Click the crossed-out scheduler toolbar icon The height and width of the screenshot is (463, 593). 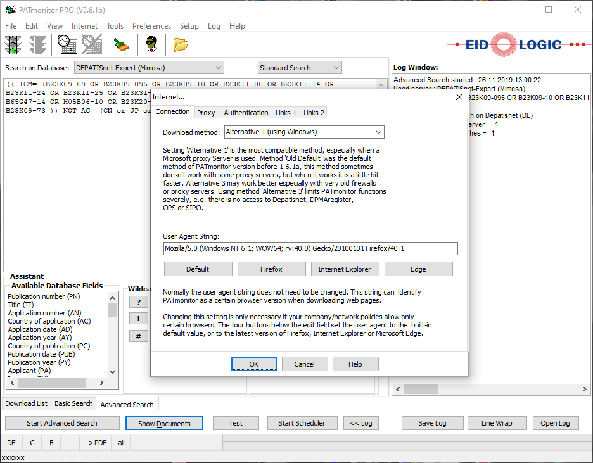point(92,44)
